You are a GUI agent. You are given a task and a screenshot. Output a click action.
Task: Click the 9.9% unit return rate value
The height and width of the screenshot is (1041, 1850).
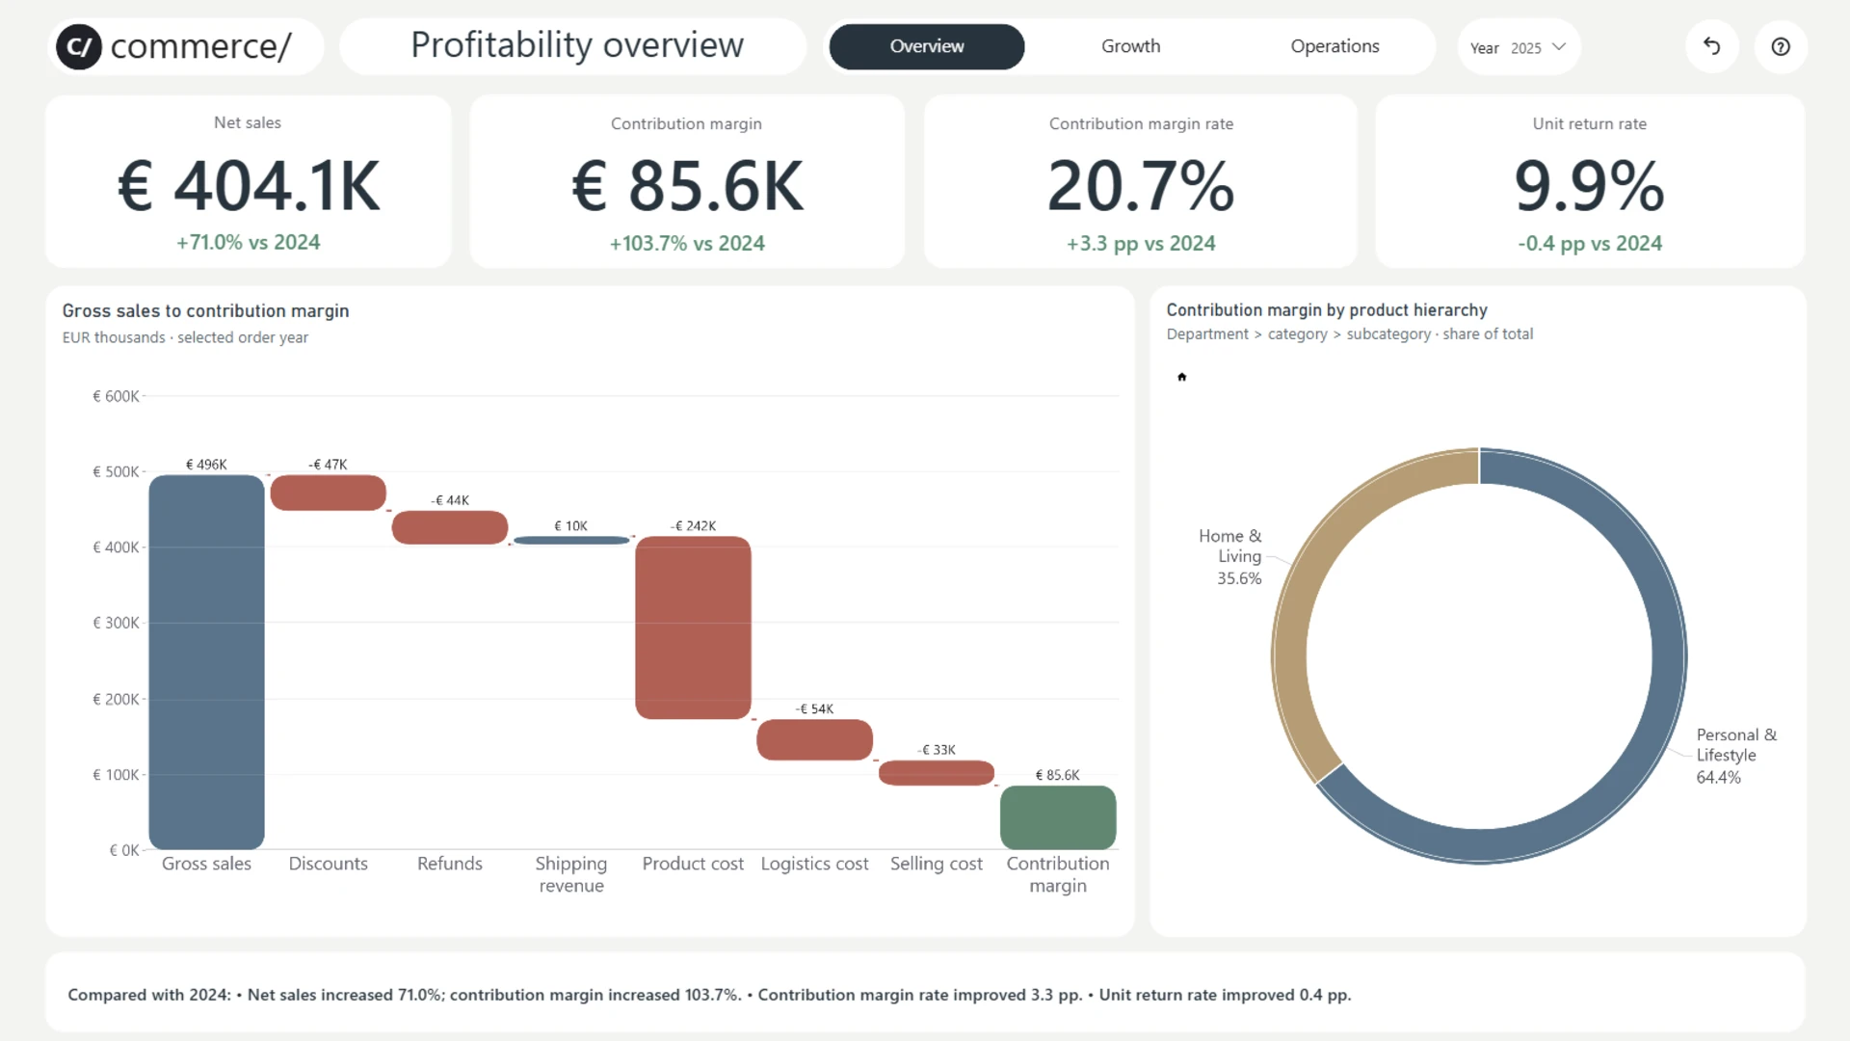pos(1590,186)
